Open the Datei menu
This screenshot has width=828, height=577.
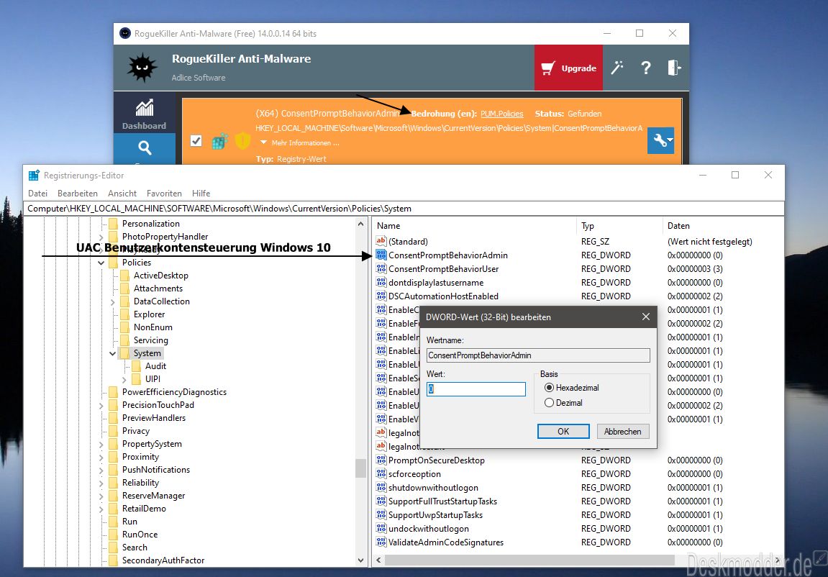pos(37,194)
